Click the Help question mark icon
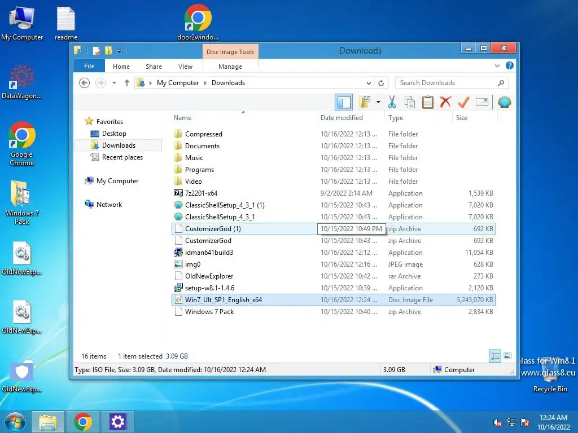 point(510,65)
